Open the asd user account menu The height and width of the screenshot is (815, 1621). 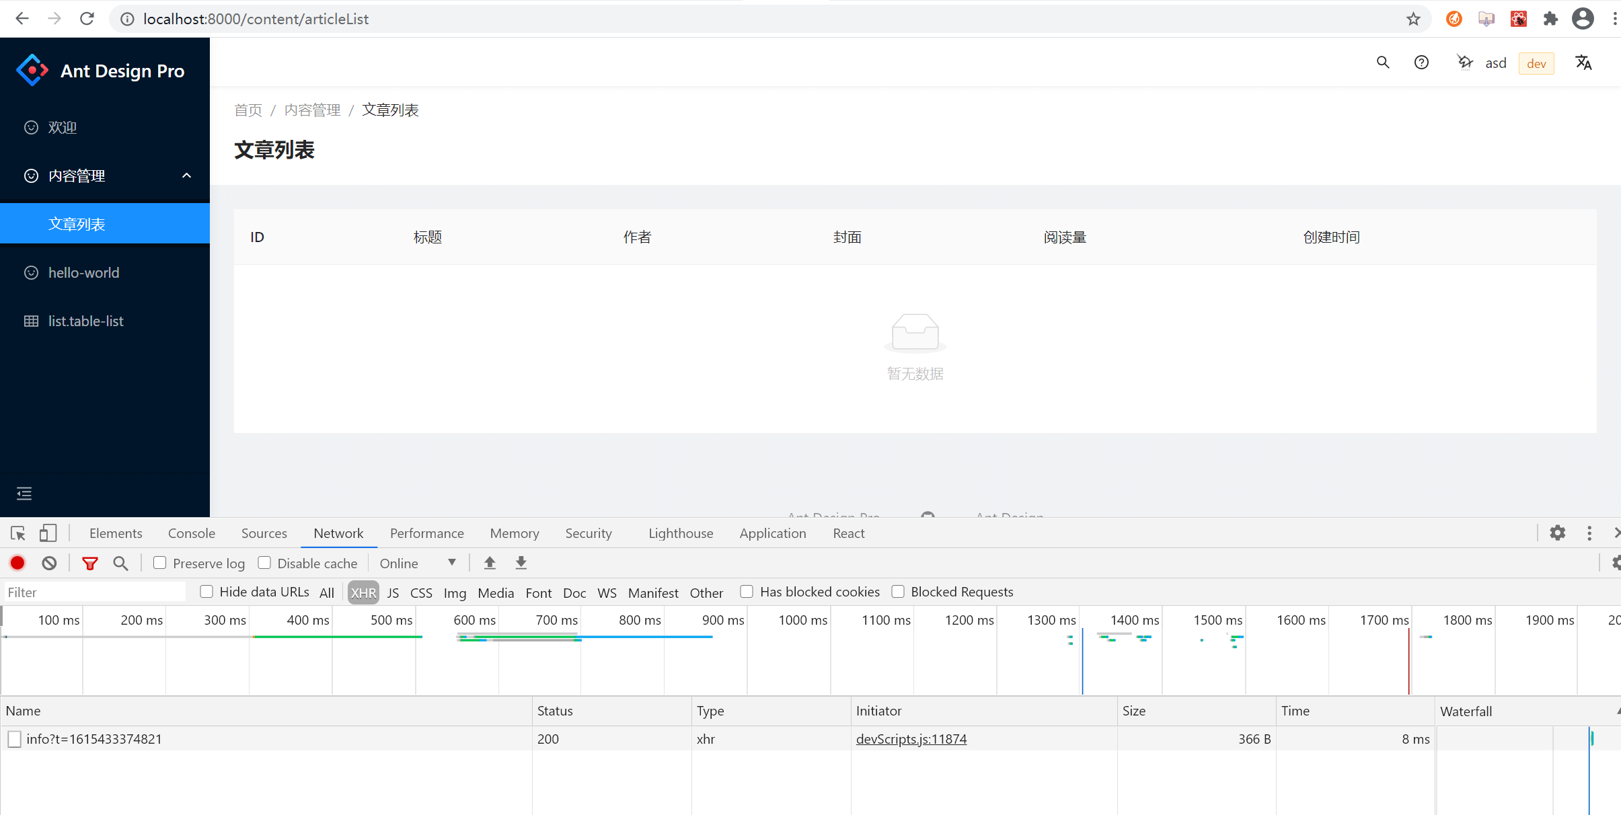tap(1495, 63)
